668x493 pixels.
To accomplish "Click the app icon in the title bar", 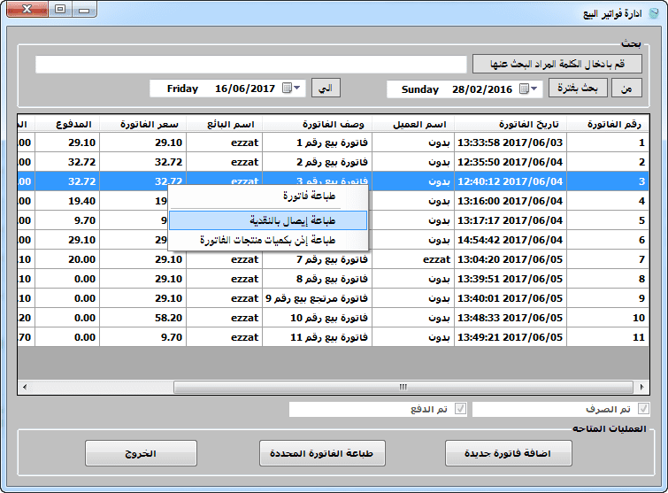I will click(x=653, y=15).
